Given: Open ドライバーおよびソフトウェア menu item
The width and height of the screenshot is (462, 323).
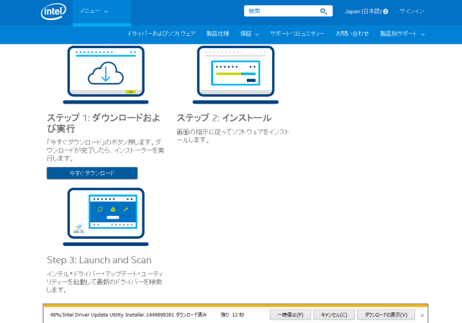Looking at the screenshot, I should [161, 34].
